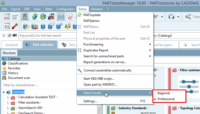Screen dimensions: 200x114
Task: Switch to the Assistant tab
Action: pos(11,45)
